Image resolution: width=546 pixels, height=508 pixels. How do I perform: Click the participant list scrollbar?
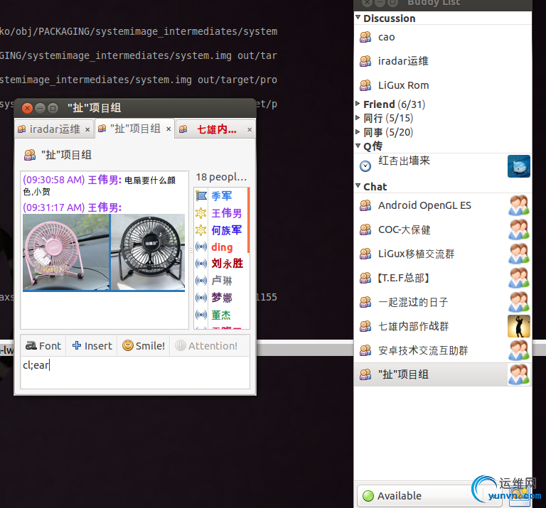pyautogui.click(x=248, y=220)
